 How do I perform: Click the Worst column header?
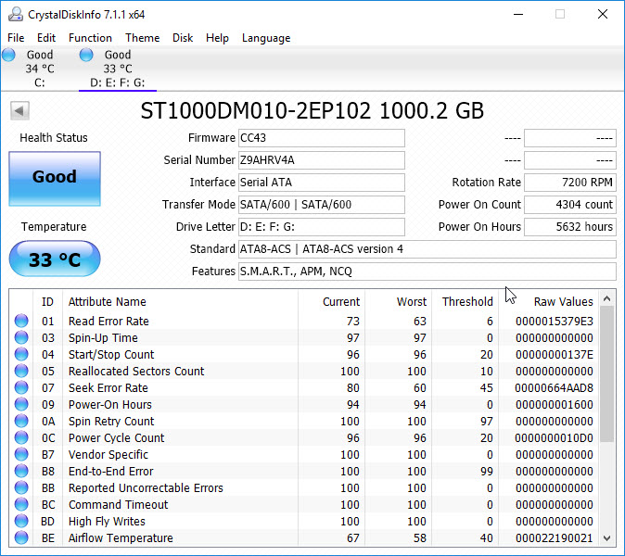[x=398, y=301]
